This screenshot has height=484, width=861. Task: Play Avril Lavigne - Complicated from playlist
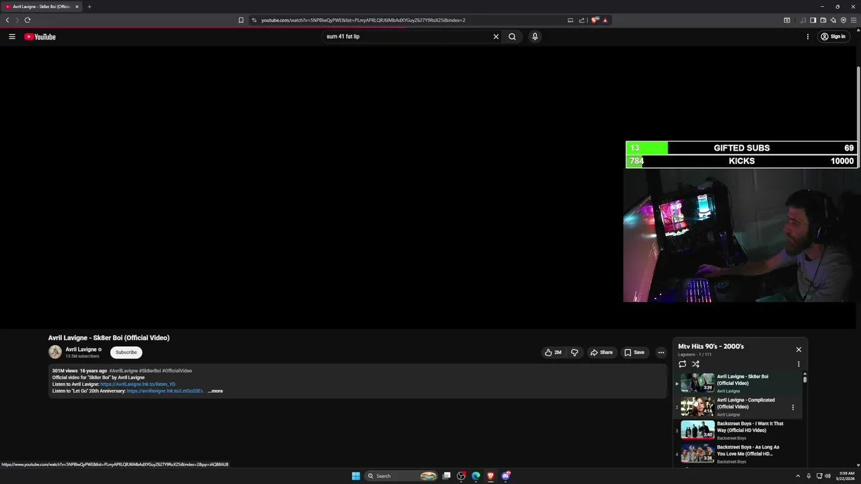737,407
